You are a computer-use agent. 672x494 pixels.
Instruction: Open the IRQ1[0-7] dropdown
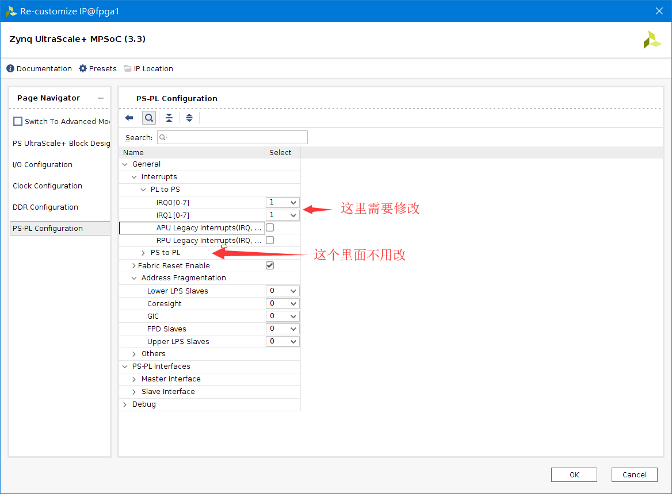(x=282, y=215)
